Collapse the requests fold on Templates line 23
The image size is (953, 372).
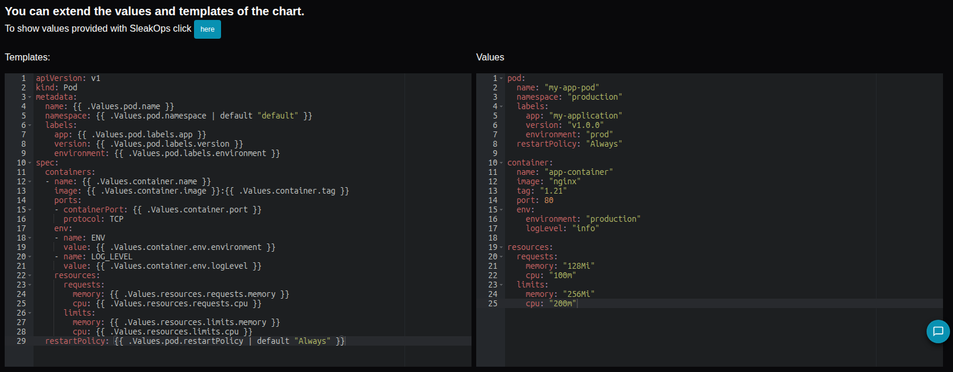[x=30, y=285]
